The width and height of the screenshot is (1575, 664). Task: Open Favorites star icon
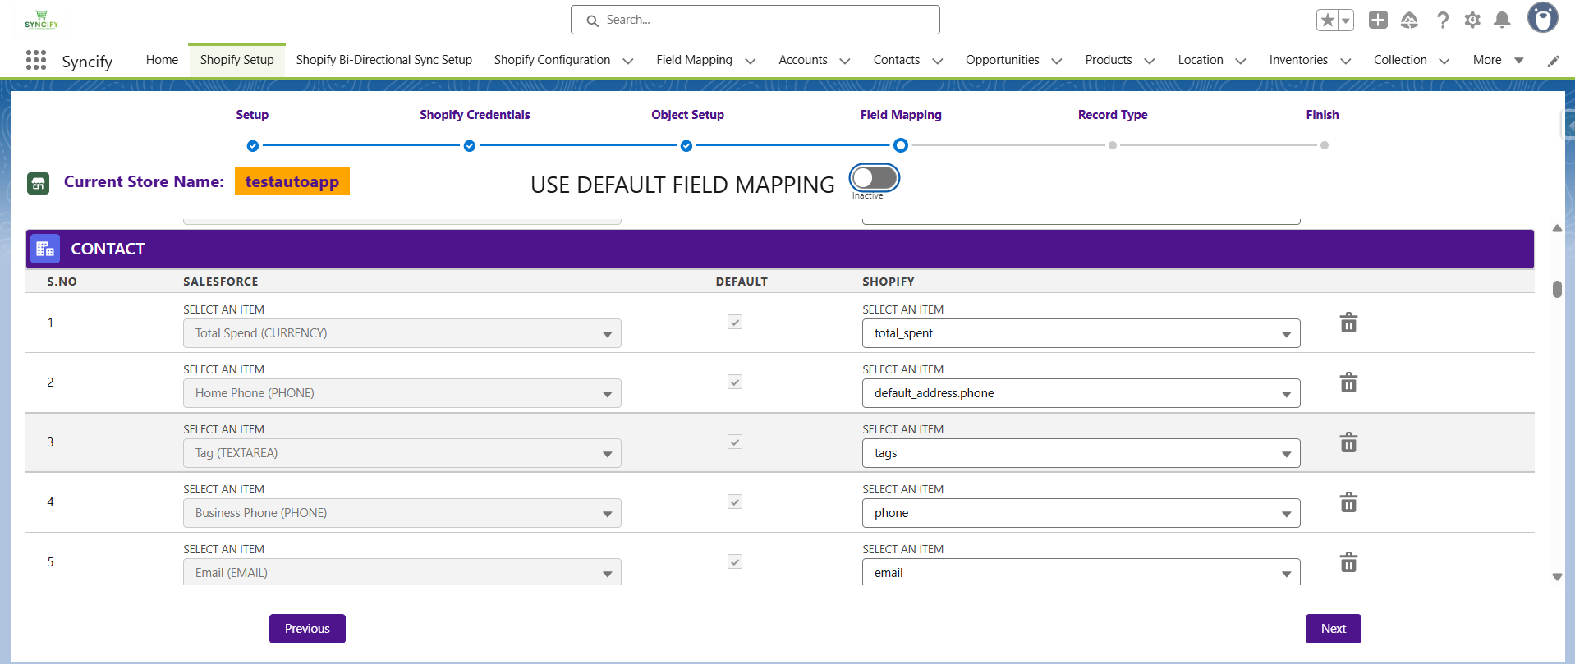pos(1327,20)
